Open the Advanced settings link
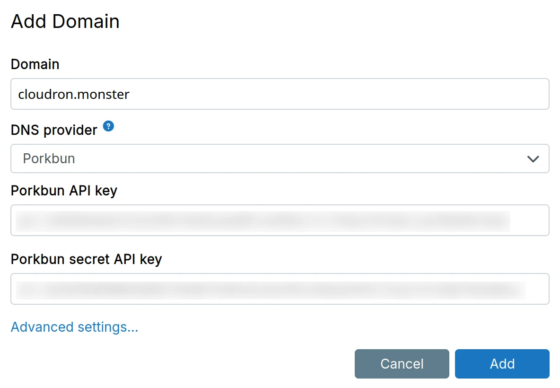The height and width of the screenshot is (388, 560). (x=74, y=327)
